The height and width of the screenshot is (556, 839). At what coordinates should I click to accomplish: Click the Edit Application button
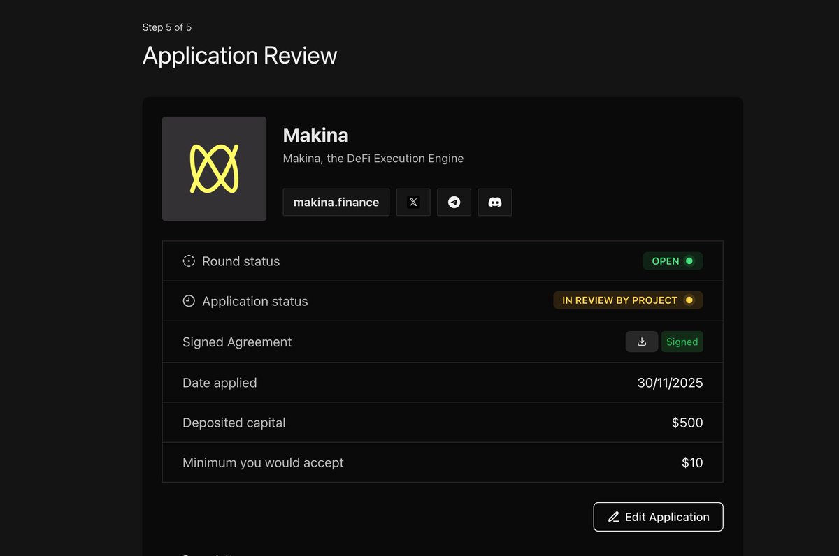point(658,517)
